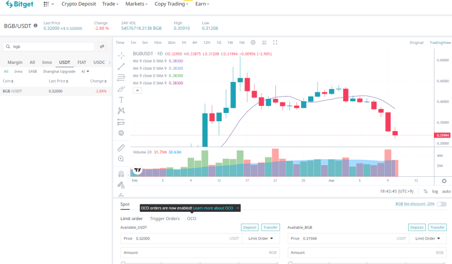Open the buy-side Limit Order type dropdown
This screenshot has height=264, width=452.
click(x=261, y=238)
